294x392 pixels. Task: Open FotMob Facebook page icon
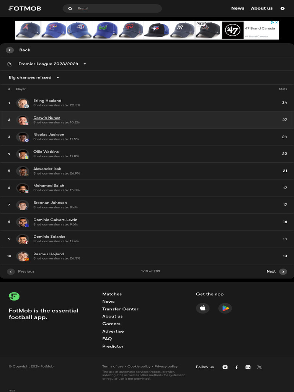237,367
